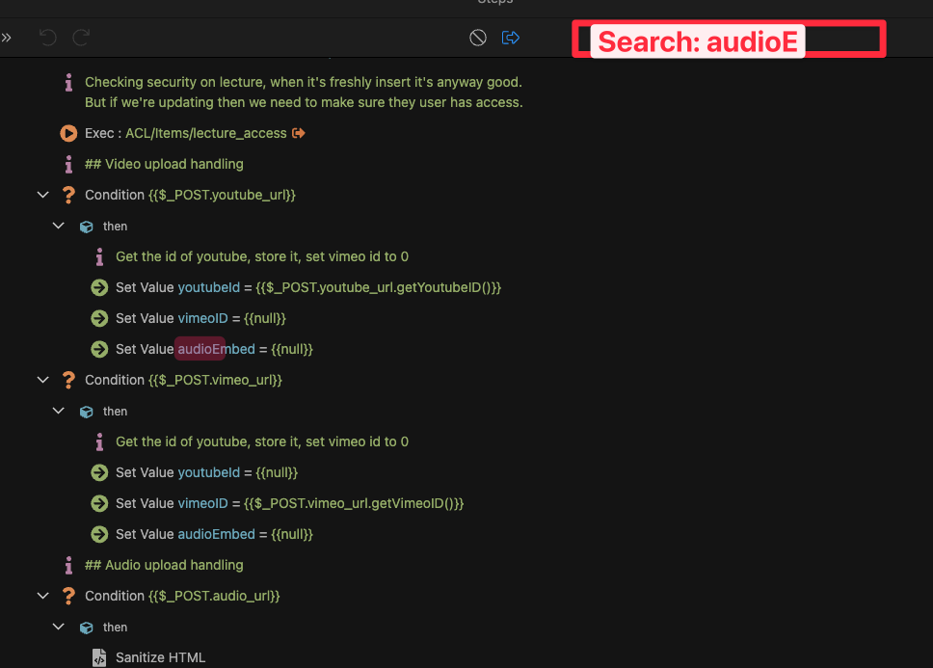Click the info icon of the comment under the youtube 'then'
933x668 pixels.
[x=99, y=257]
